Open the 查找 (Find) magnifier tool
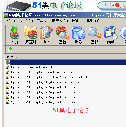Image resolution: width=126 pixels, height=127 pixels. pos(94,34)
